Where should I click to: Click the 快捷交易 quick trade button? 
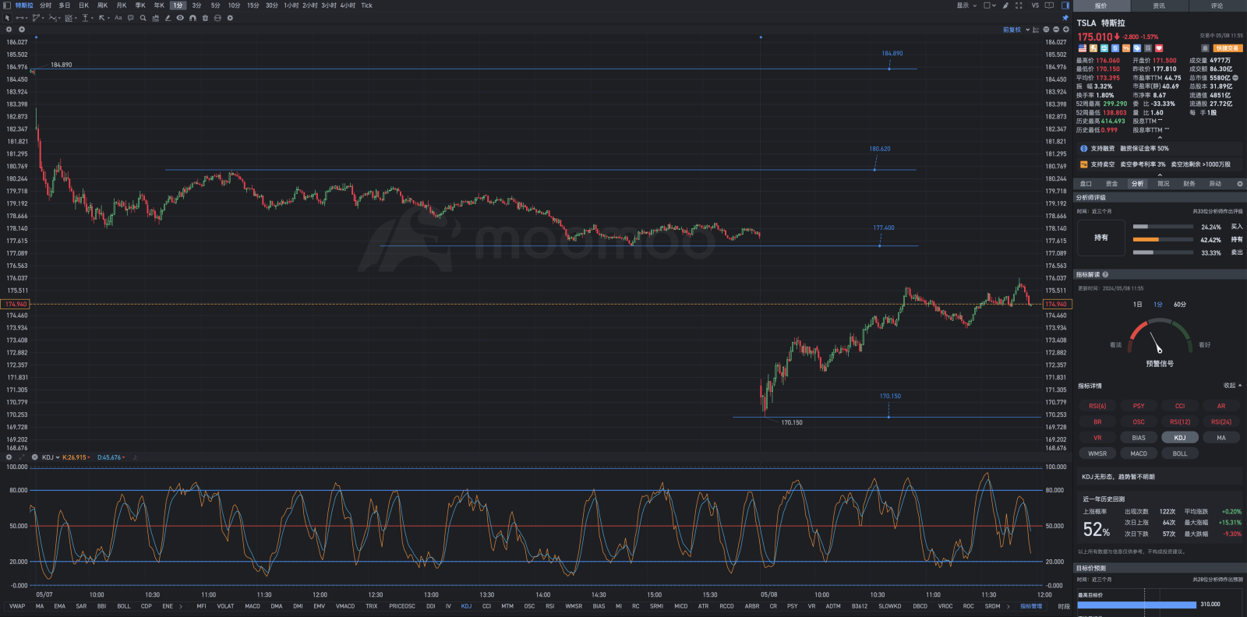pyautogui.click(x=1227, y=48)
